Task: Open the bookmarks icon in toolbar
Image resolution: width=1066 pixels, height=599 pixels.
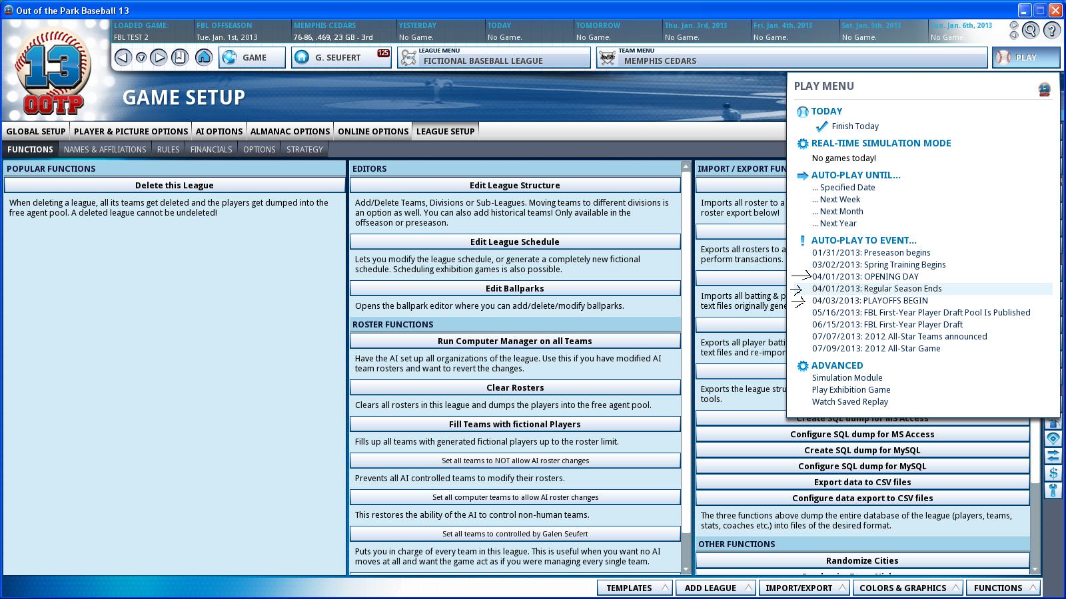Action: [x=180, y=57]
